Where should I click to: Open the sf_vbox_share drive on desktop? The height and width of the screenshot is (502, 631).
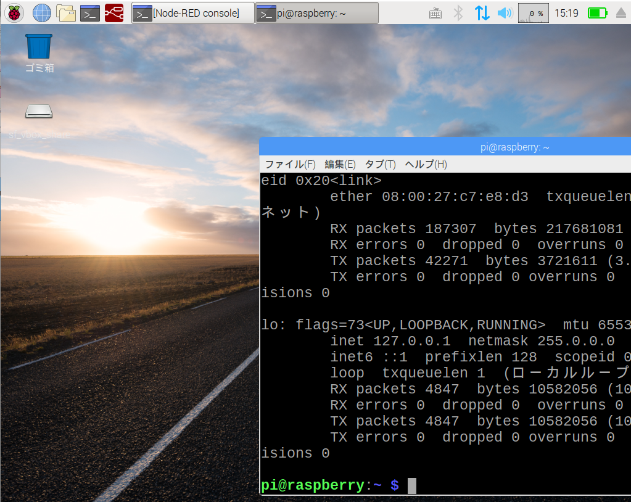point(38,112)
